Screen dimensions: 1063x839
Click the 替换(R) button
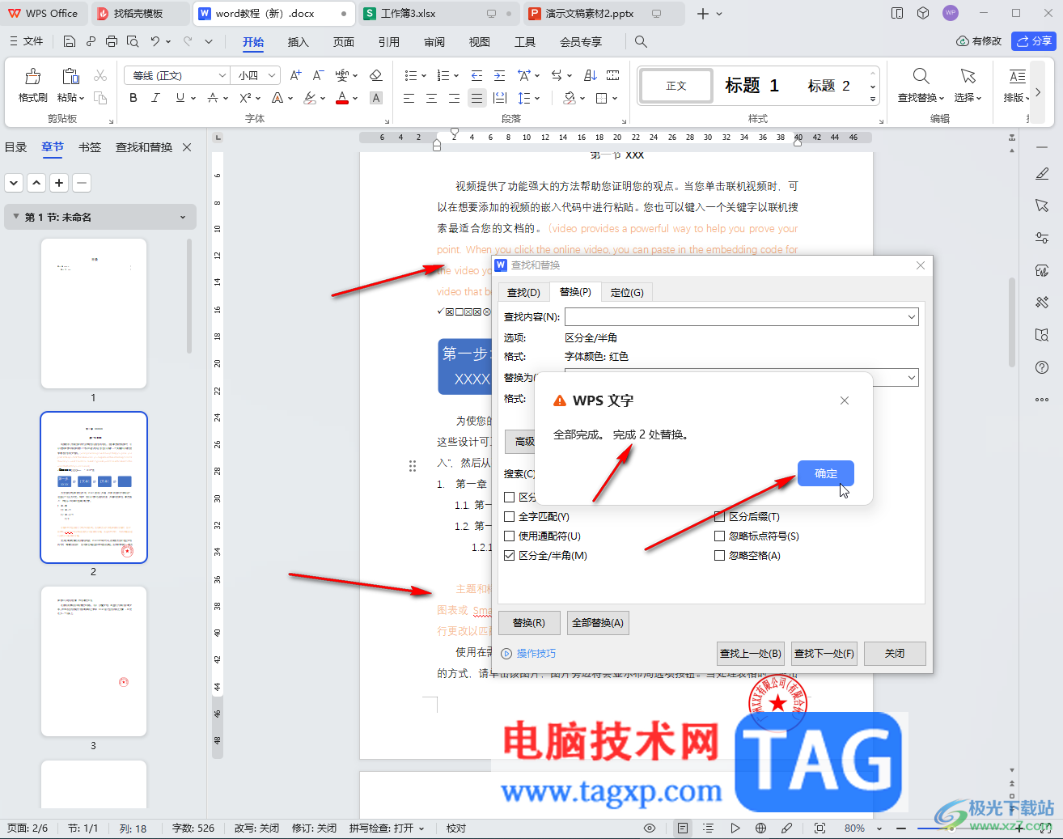(x=529, y=623)
